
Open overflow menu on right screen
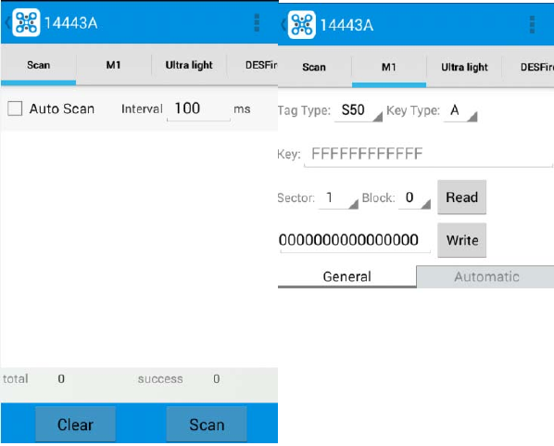[x=532, y=25]
